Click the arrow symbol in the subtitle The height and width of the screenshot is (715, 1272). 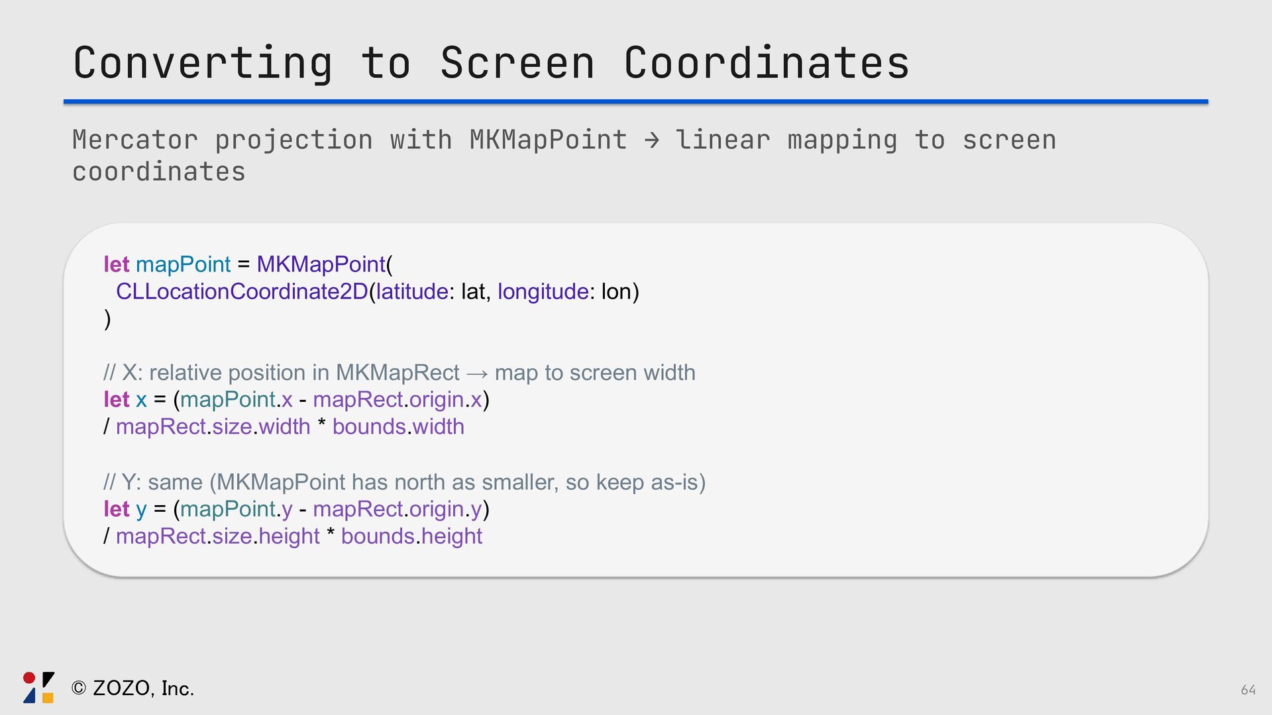coord(652,140)
